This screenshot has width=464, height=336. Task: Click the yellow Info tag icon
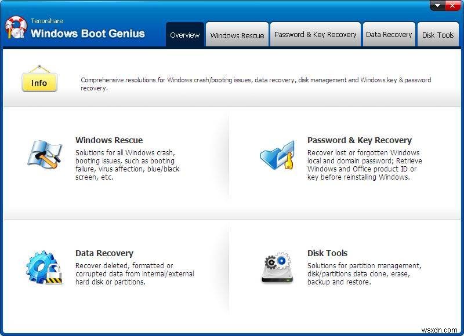tap(39, 81)
